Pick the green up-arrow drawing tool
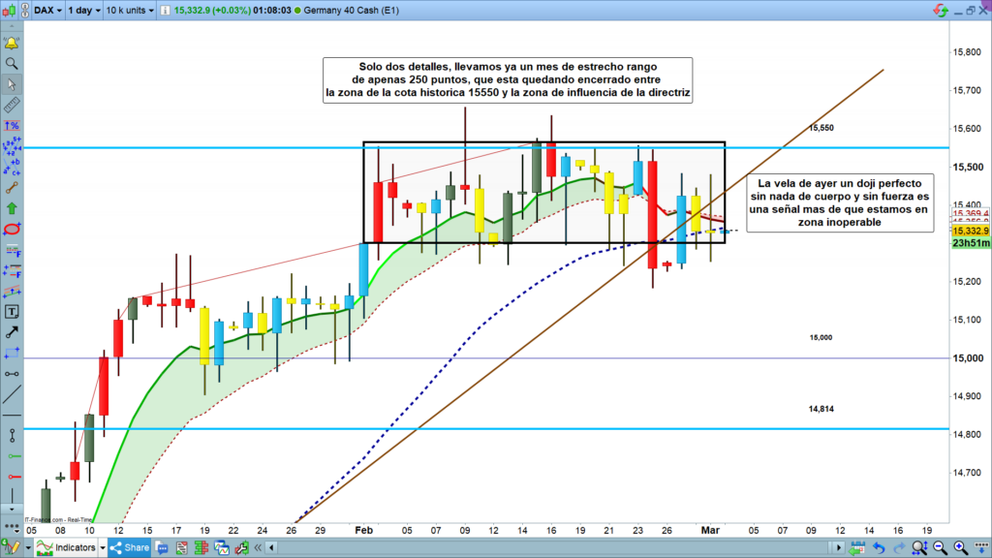Viewport: 992px width, 558px height. coord(12,207)
